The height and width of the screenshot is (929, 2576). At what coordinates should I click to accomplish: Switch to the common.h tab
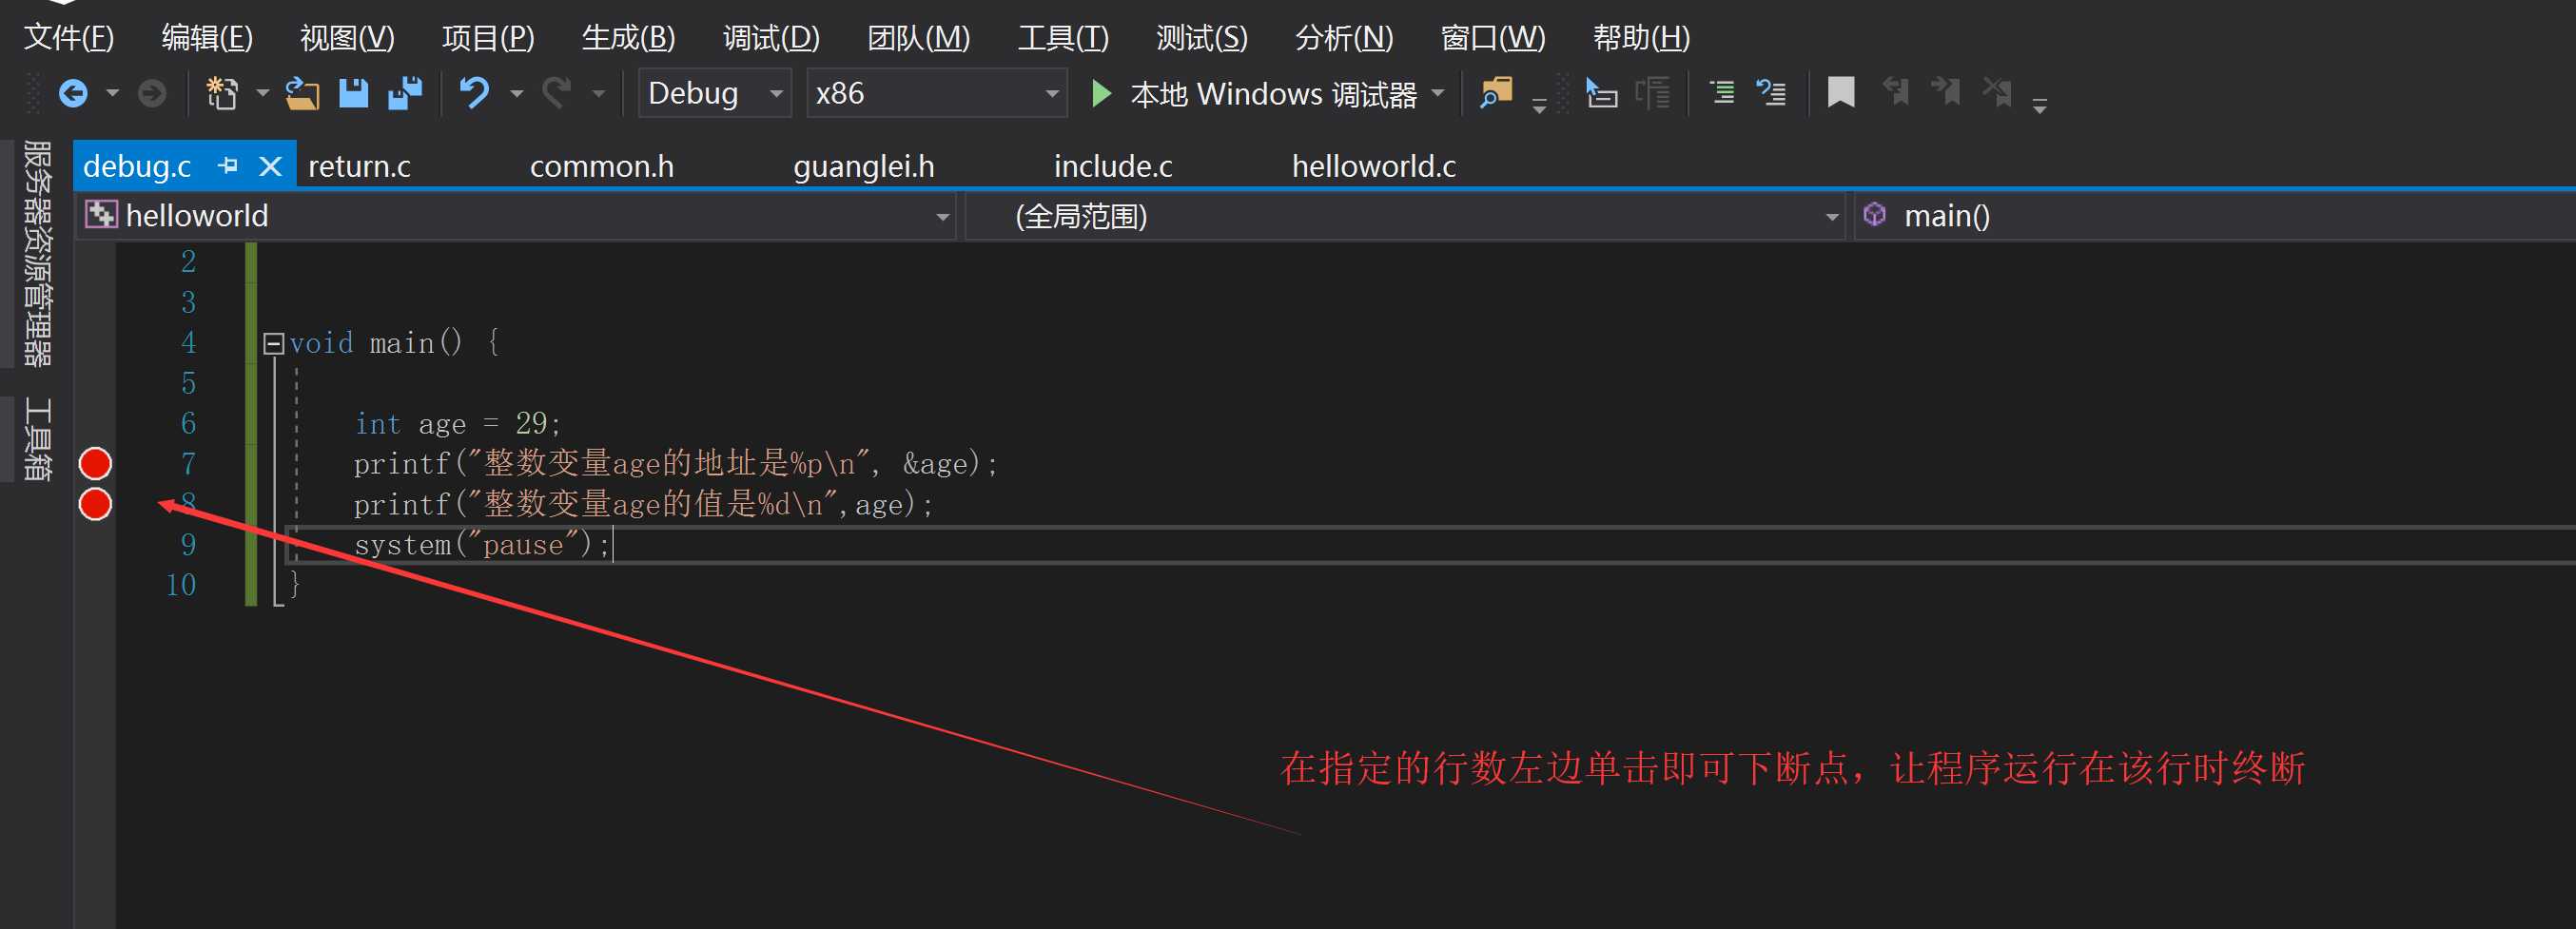point(602,166)
